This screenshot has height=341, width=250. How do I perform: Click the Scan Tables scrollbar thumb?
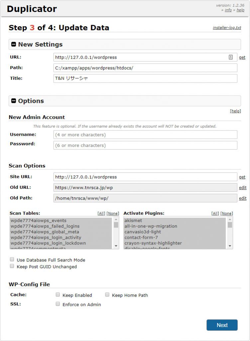coord(116,225)
